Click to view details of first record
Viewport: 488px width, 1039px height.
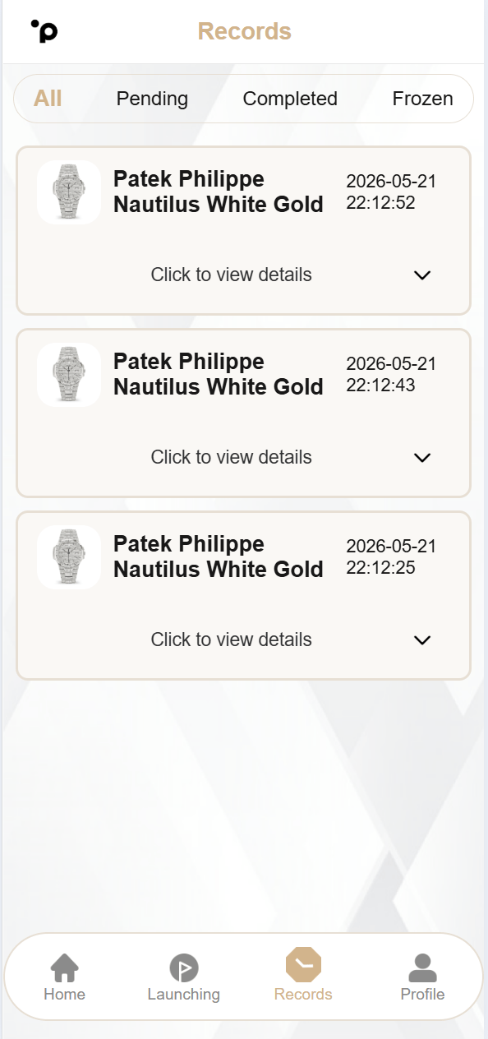(231, 275)
